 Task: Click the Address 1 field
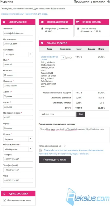click(18, 96)
